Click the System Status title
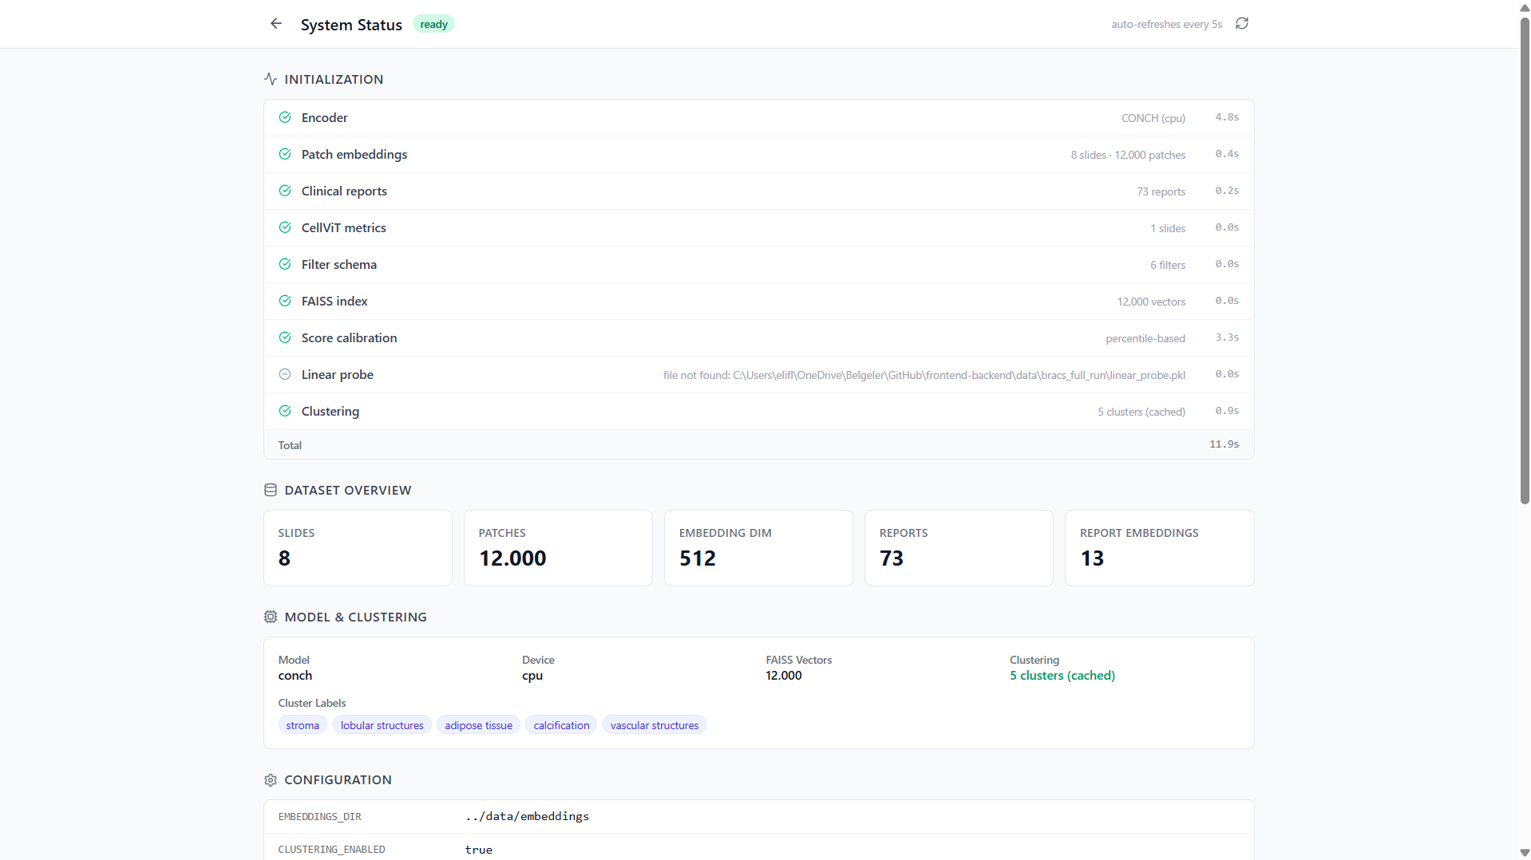Image resolution: width=1531 pixels, height=860 pixels. tap(351, 25)
